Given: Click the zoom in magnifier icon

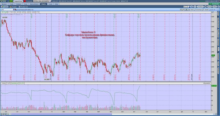Looking at the screenshot, I should (x=4, y=114).
